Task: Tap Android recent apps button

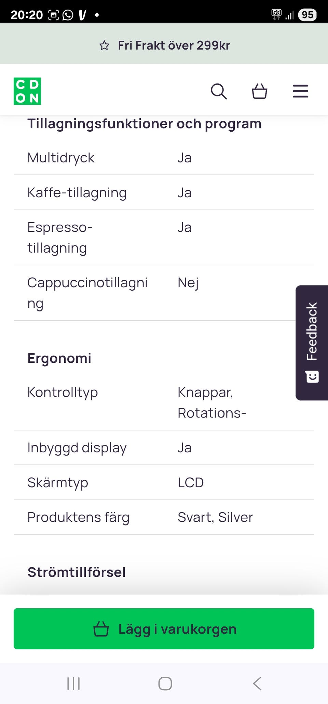Action: (x=73, y=683)
